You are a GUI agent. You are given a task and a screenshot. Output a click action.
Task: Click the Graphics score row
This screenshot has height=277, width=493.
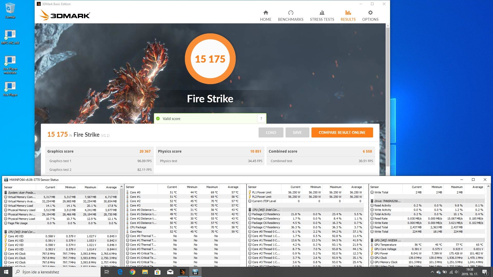click(x=99, y=151)
